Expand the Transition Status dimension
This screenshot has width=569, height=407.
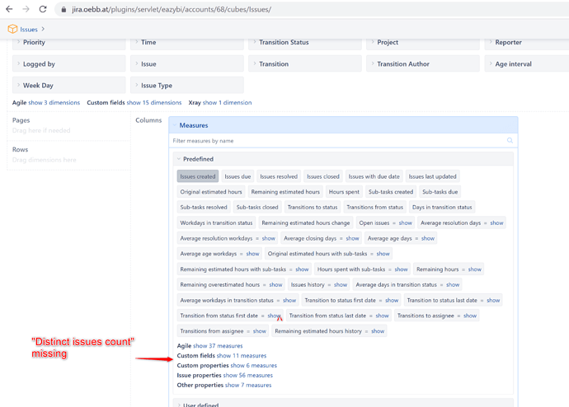[x=305, y=42]
